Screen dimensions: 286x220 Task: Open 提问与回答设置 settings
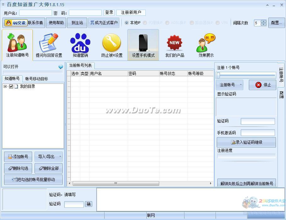tap(49, 45)
